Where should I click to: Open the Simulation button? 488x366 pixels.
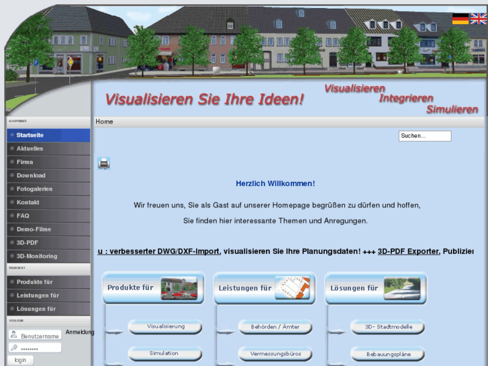[165, 353]
